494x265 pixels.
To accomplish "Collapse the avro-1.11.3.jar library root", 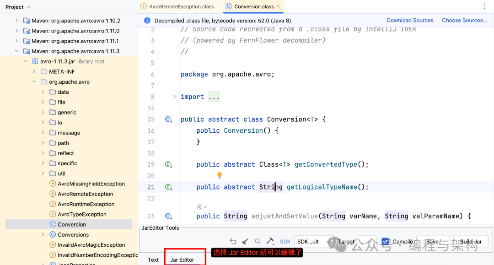I will pyautogui.click(x=26, y=61).
